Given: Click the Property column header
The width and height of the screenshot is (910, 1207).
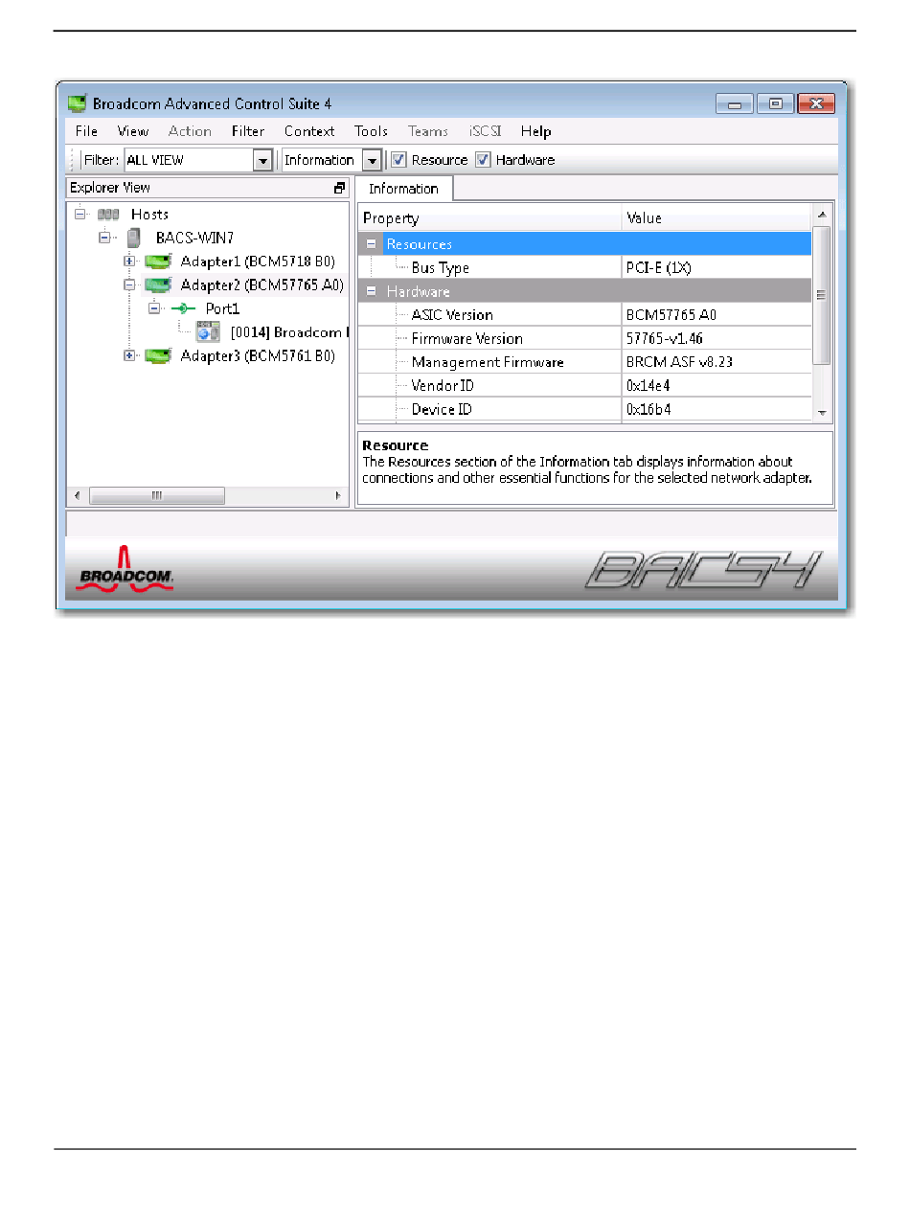Looking at the screenshot, I should (x=489, y=218).
